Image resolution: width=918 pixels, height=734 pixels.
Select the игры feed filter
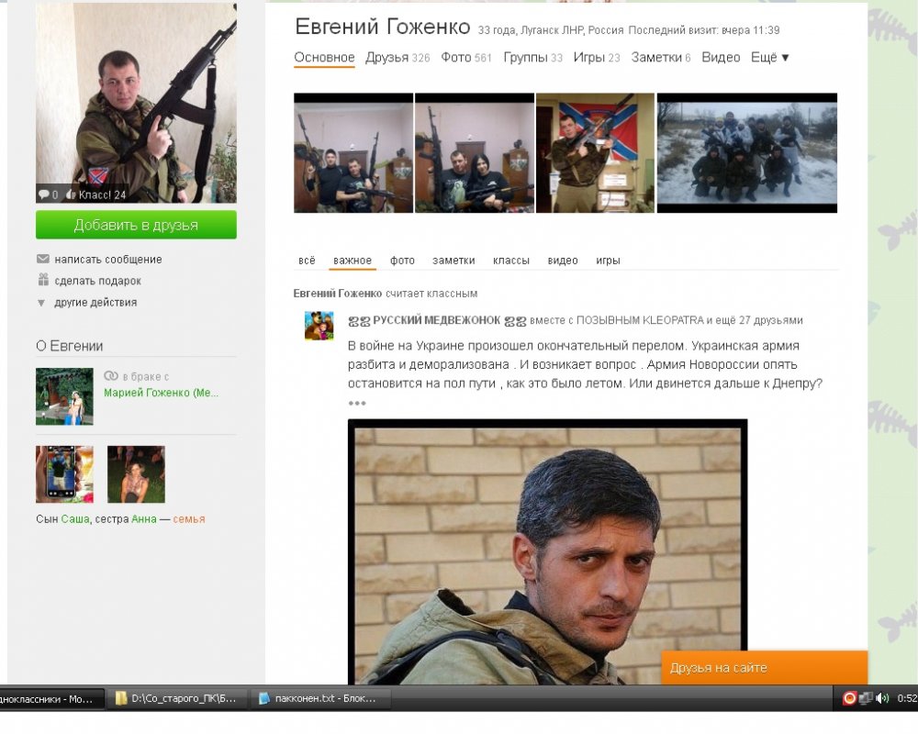[x=608, y=261]
